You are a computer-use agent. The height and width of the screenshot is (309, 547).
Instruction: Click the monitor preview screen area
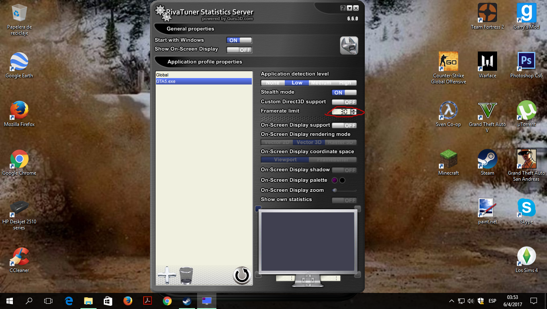[x=308, y=241]
